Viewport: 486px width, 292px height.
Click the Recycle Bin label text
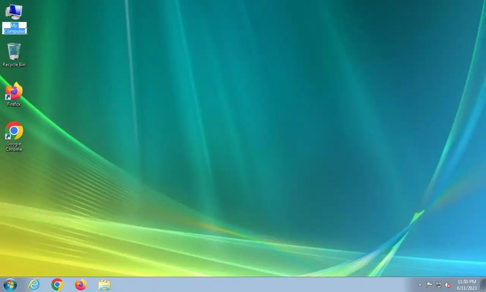(14, 65)
